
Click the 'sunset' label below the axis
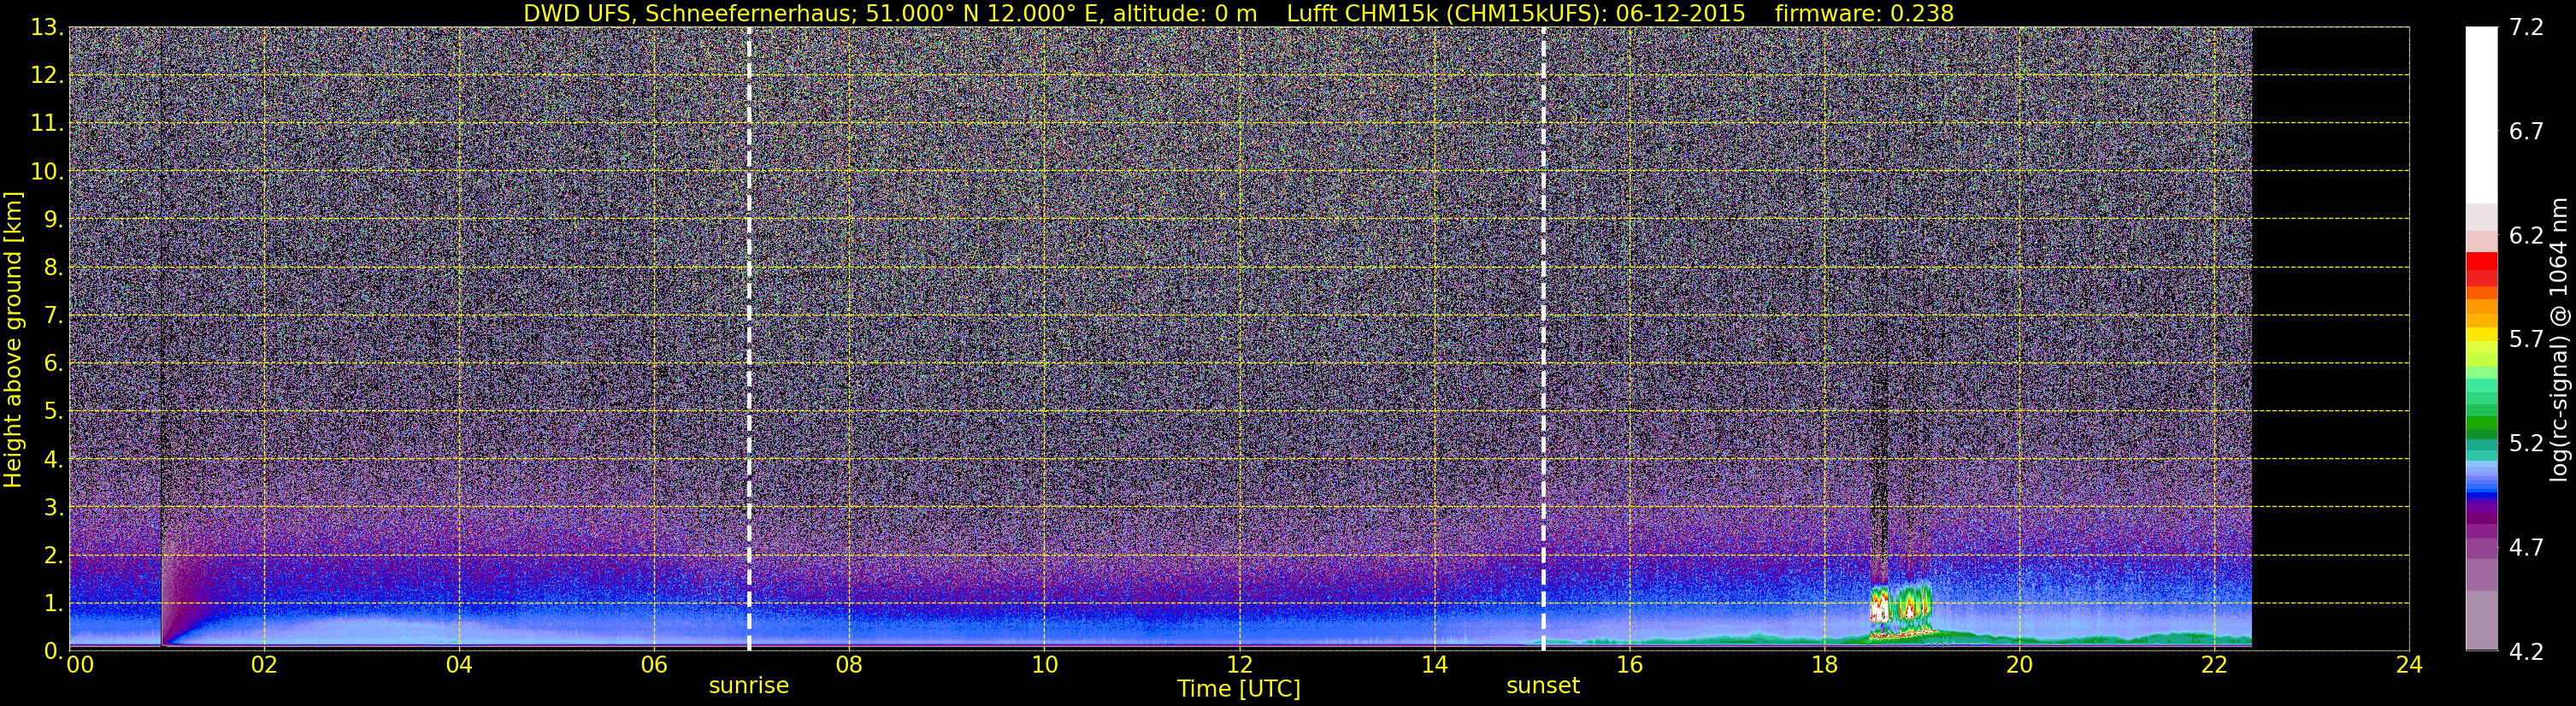click(x=1543, y=686)
